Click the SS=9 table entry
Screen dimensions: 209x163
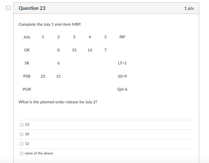tap(122, 76)
